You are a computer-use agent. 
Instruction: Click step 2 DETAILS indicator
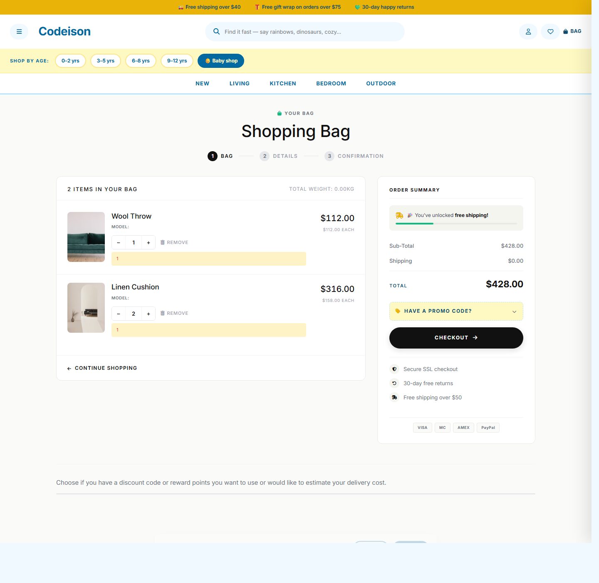(x=279, y=156)
